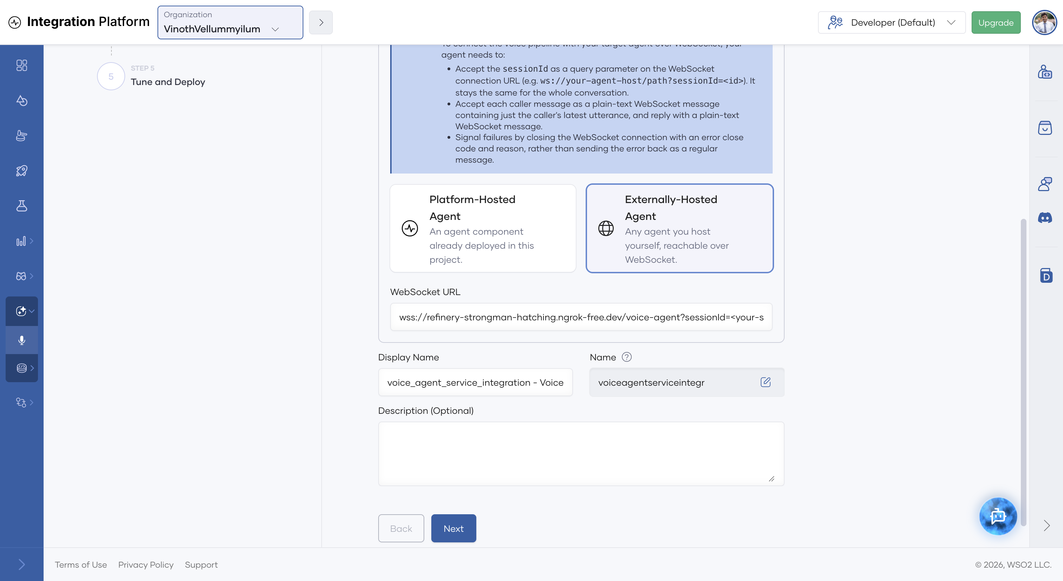
Task: Click the Name field voiceagentserviceintegr
Action: coord(687,382)
